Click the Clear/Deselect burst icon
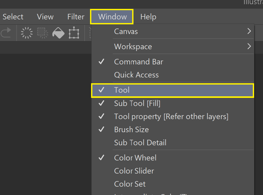This screenshot has height=195, width=263. 27,33
